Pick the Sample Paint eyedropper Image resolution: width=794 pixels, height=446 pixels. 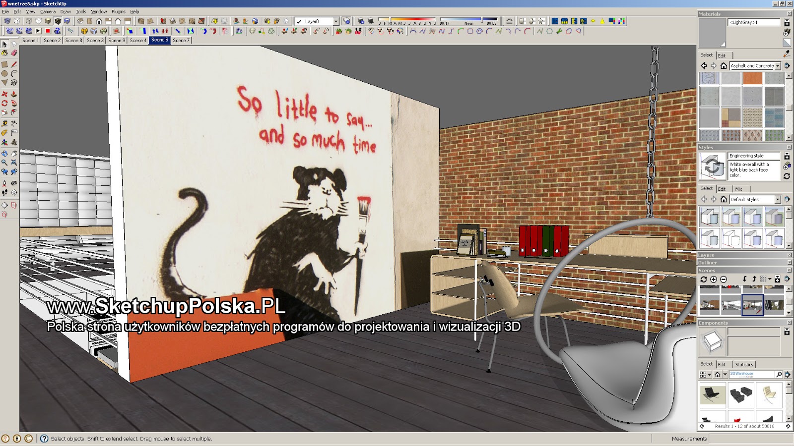787,54
